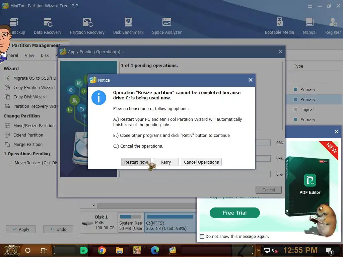Select Disk 1 MBR 100.00 GB
The height and width of the screenshot is (257, 343).
(99, 222)
